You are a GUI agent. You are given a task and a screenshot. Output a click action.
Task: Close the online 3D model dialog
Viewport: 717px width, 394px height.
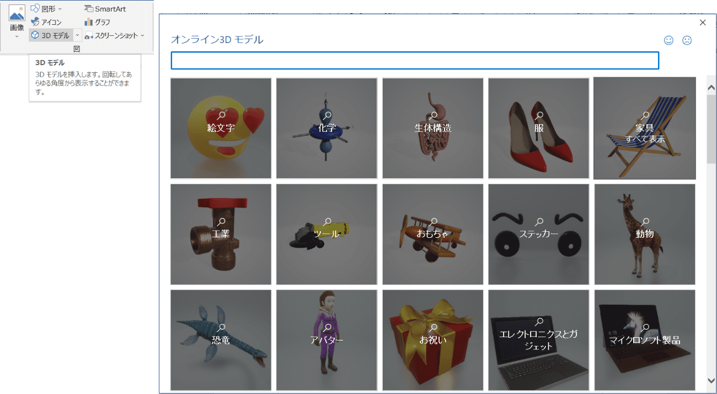tap(703, 23)
